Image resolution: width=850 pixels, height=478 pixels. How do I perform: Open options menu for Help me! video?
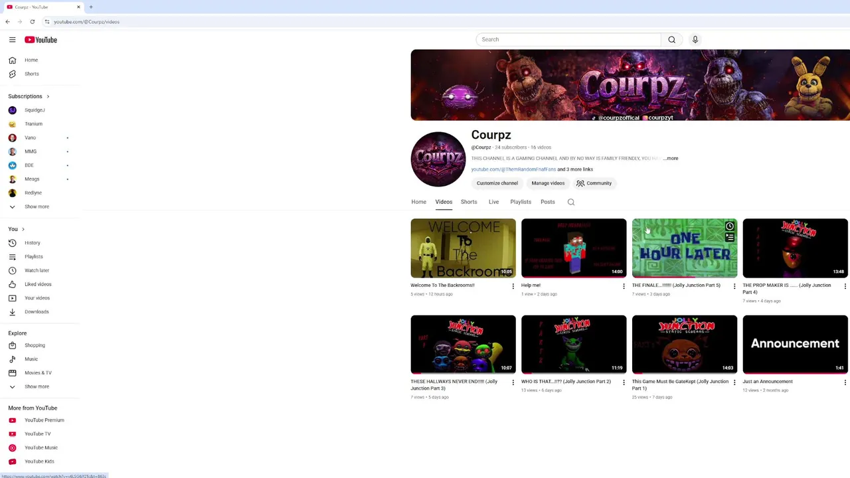(x=624, y=286)
